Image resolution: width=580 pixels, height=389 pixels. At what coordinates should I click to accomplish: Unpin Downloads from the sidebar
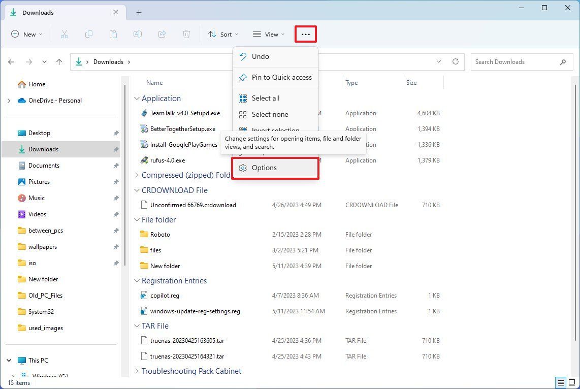116,149
